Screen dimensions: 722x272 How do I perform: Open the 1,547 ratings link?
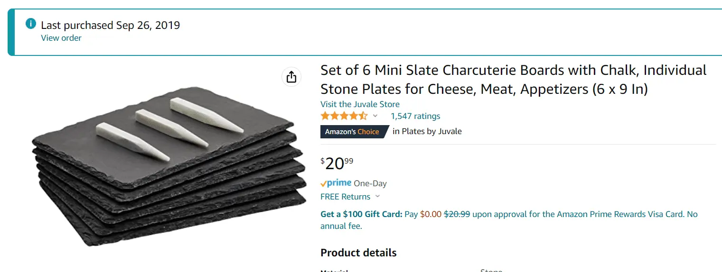pos(415,116)
